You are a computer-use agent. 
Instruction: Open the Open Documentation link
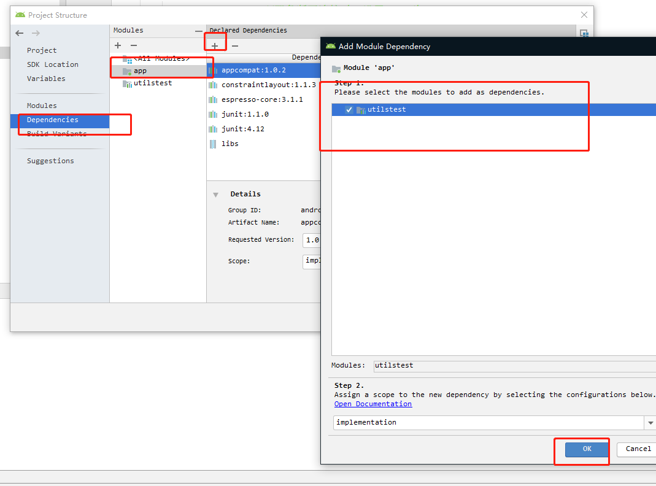tap(372, 404)
